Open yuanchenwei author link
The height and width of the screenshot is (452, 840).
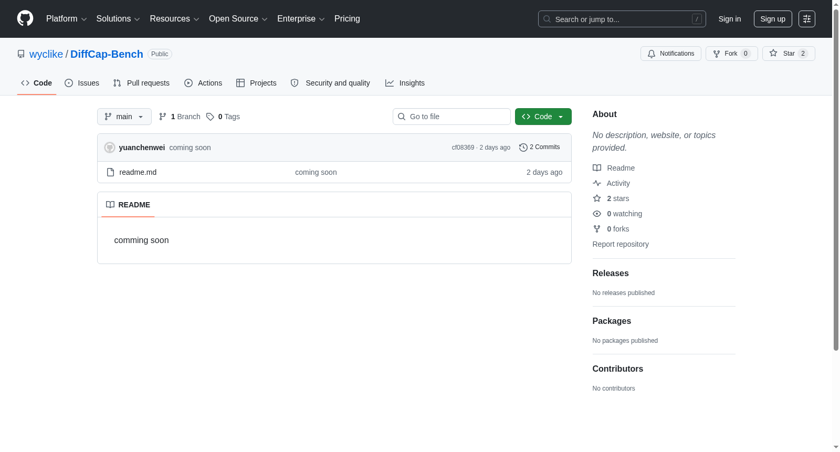click(142, 148)
